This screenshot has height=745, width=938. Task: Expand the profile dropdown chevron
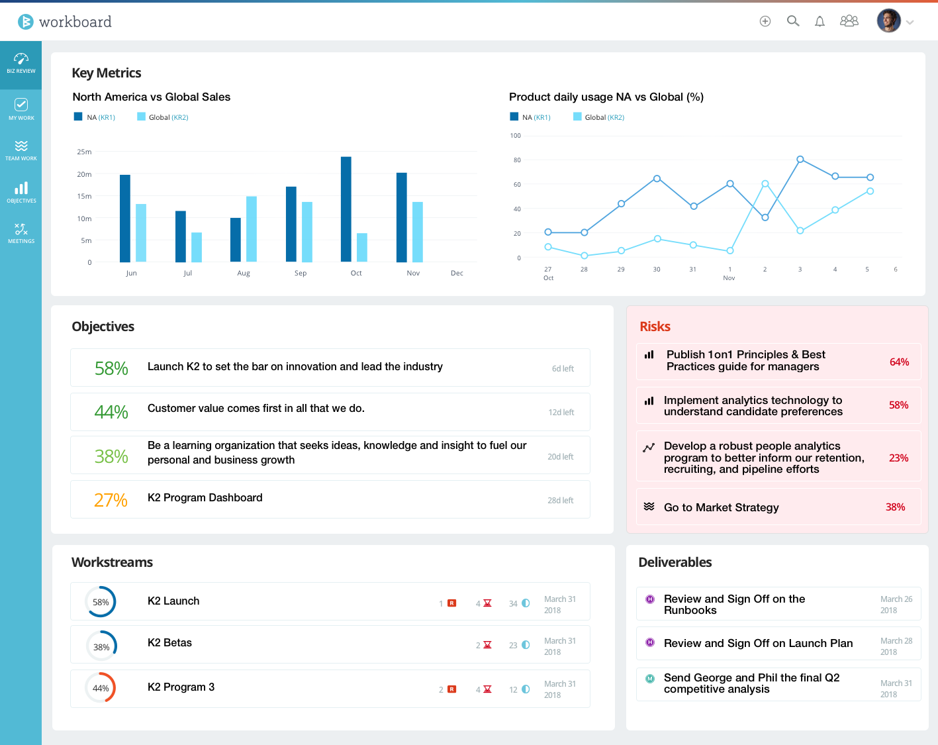coord(910,23)
